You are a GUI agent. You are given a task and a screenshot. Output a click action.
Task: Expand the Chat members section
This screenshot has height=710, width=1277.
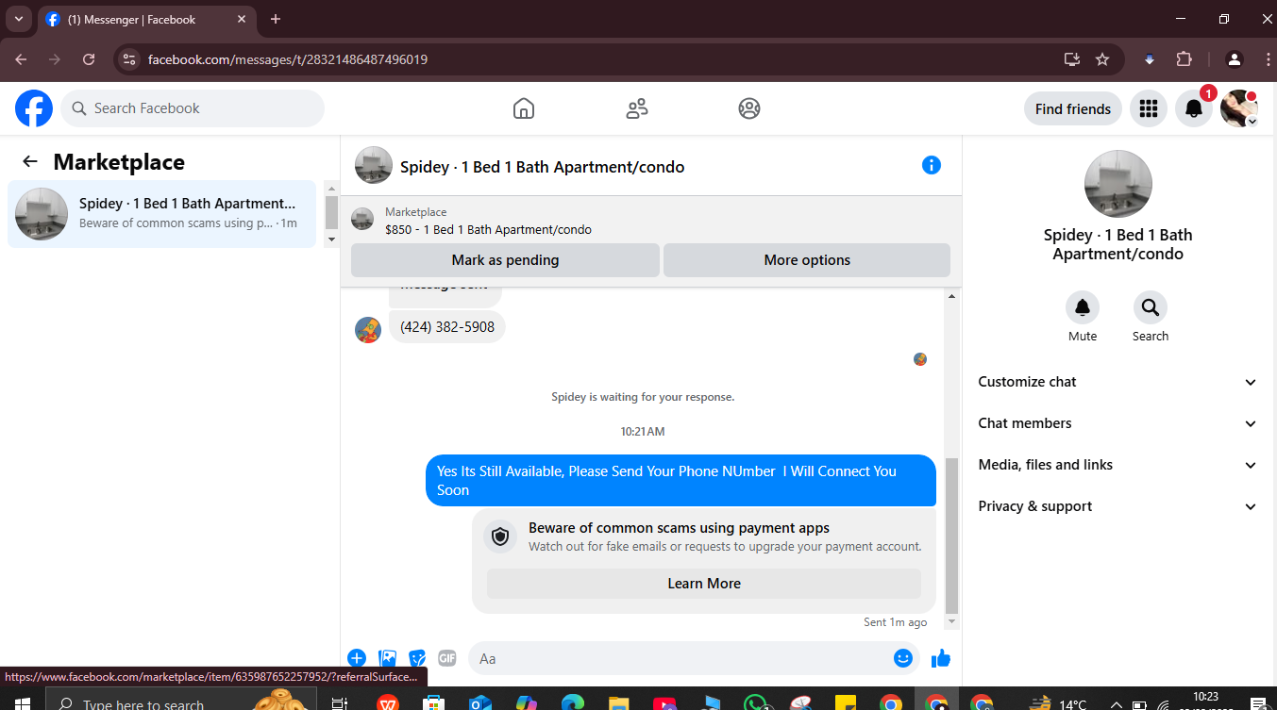(x=1118, y=423)
